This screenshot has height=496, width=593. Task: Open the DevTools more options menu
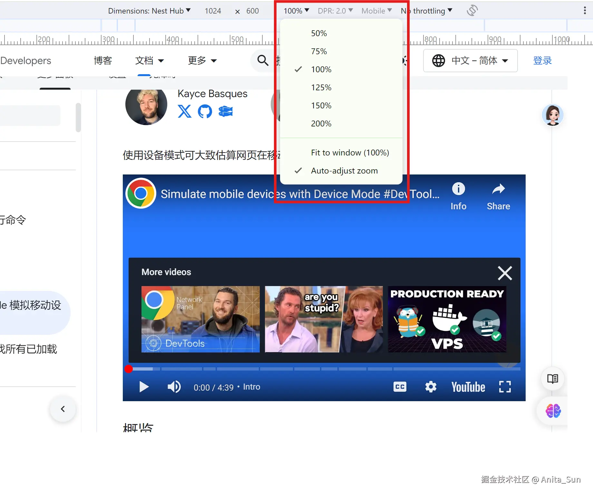(x=585, y=11)
